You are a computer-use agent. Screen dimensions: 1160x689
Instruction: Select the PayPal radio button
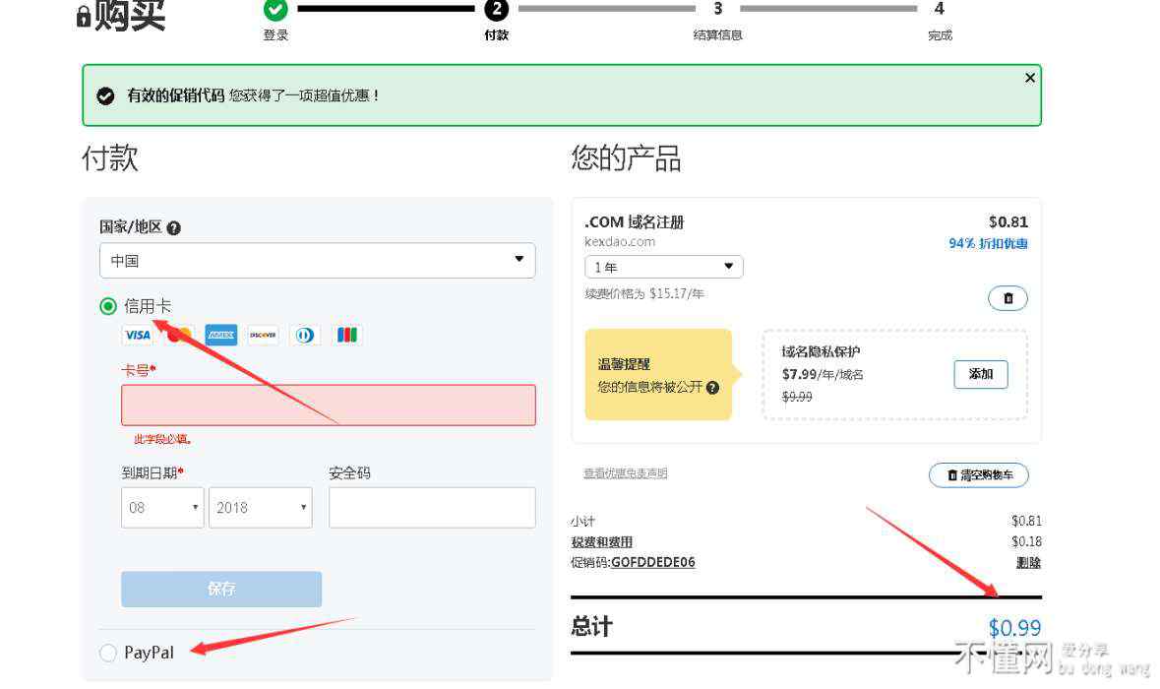coord(108,652)
